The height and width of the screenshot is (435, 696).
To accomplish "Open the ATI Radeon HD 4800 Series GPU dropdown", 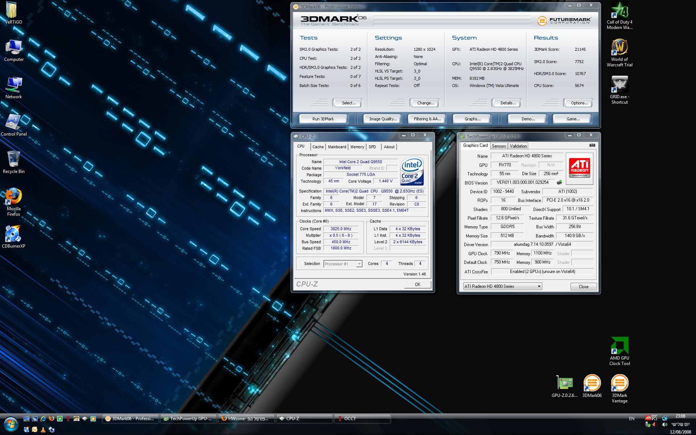I will click(x=502, y=286).
